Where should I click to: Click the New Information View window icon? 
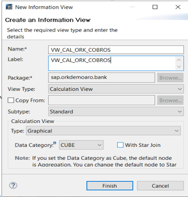[9, 7]
